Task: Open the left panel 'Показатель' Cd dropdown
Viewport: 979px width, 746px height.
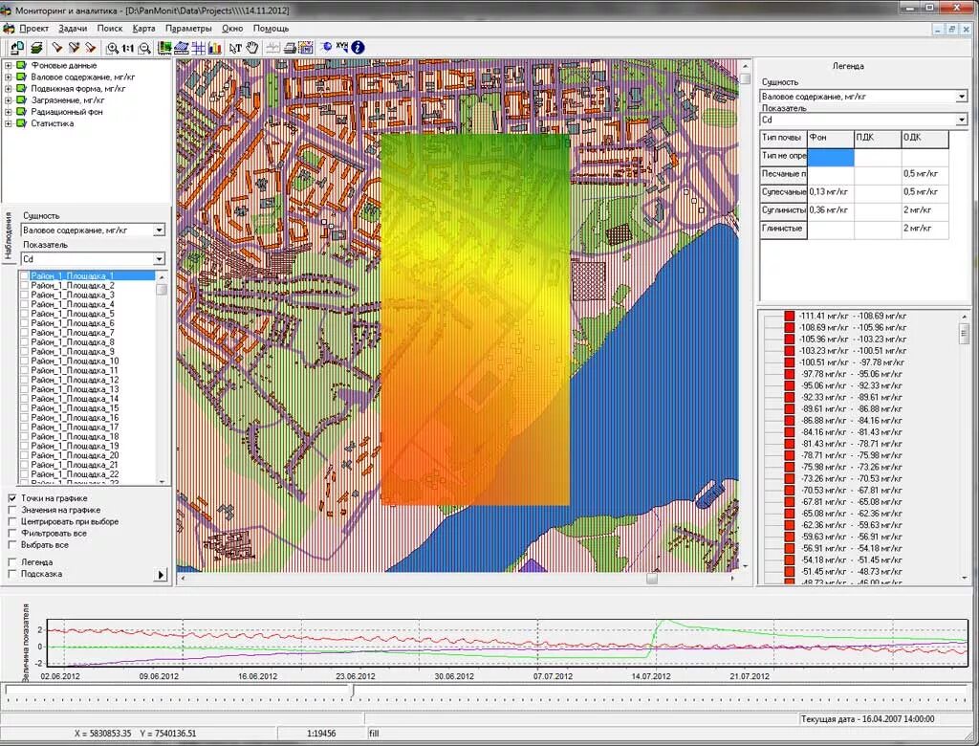Action: 159,259
